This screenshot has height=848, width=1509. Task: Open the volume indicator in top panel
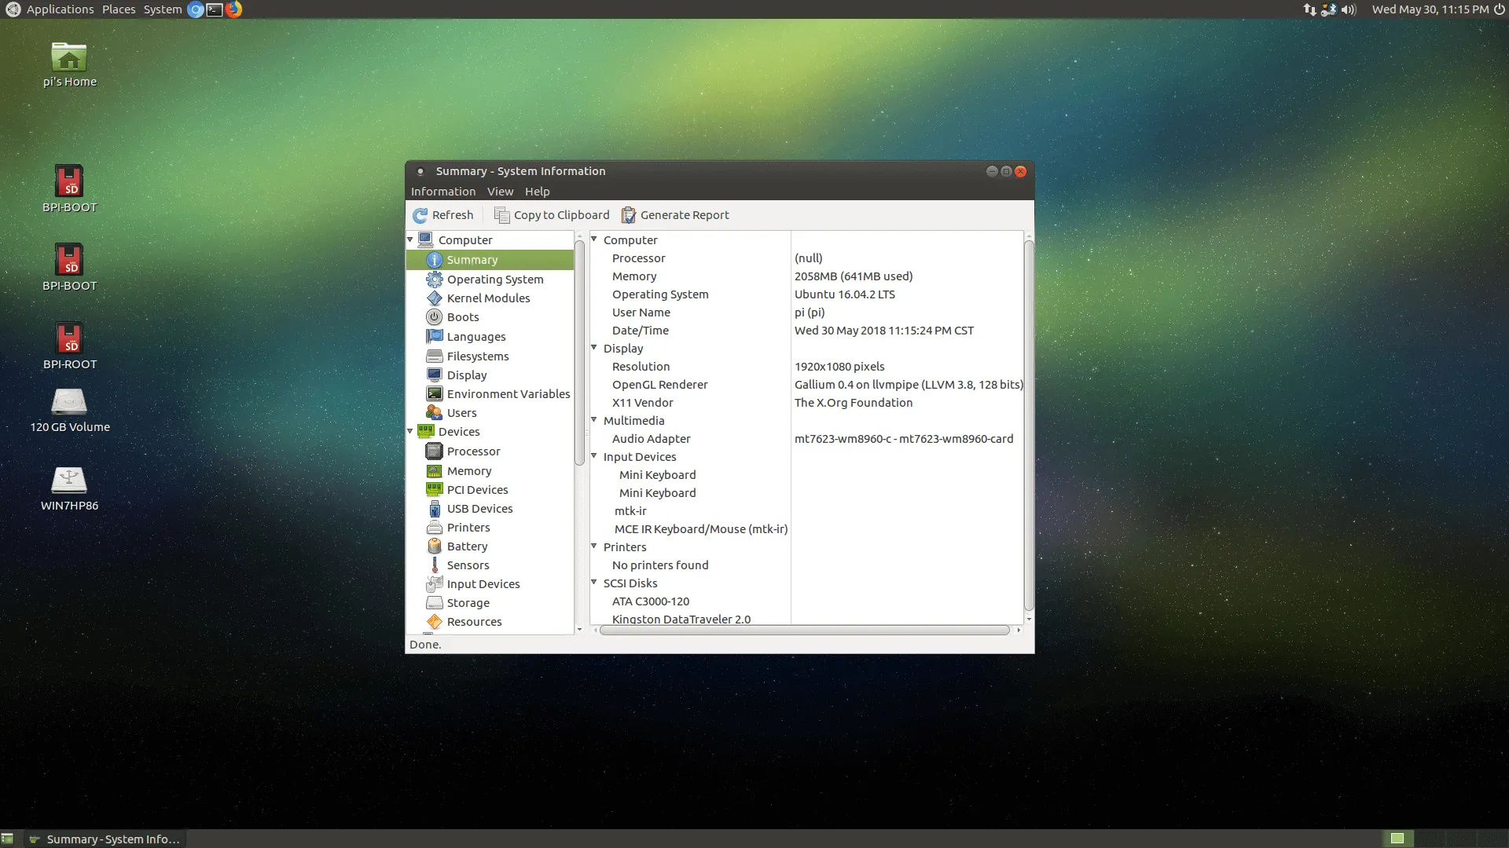coord(1349,9)
